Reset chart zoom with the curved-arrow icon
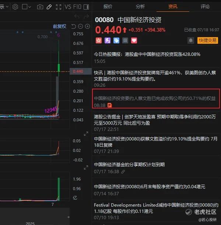This screenshot has width=221, height=225. click(x=73, y=26)
